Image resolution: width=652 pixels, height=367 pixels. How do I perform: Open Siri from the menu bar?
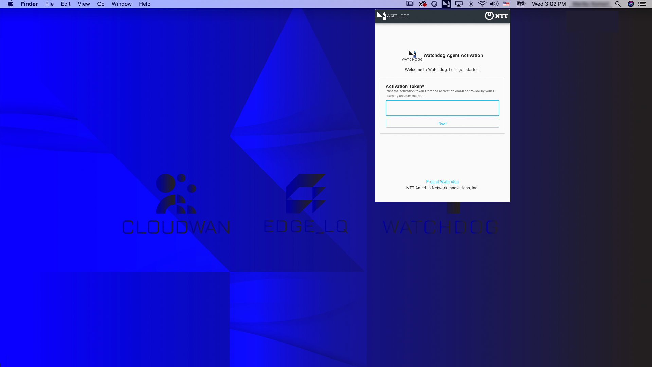[631, 4]
